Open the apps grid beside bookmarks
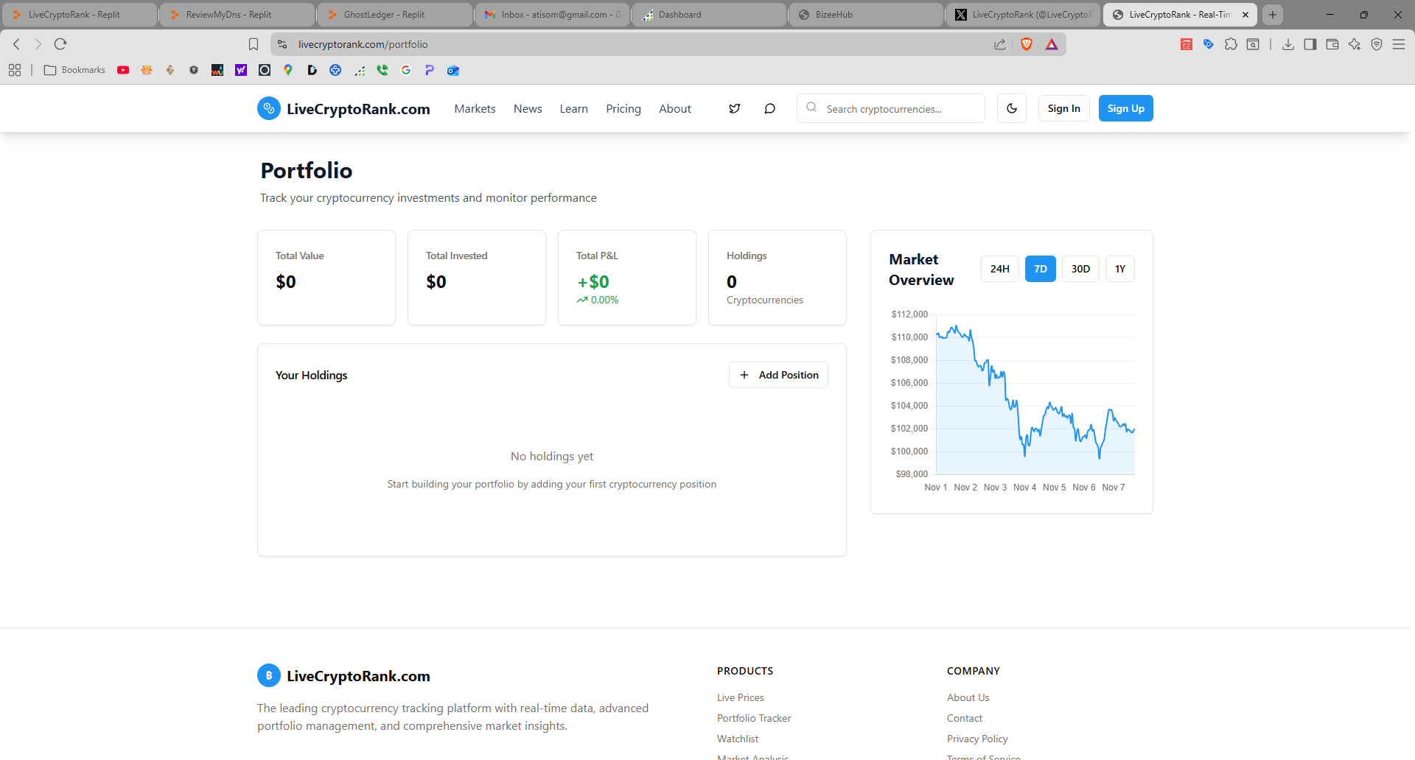This screenshot has height=760, width=1415. click(x=15, y=70)
